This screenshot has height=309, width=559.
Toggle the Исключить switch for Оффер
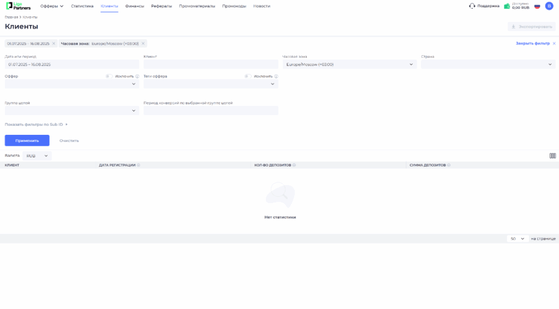pos(109,76)
